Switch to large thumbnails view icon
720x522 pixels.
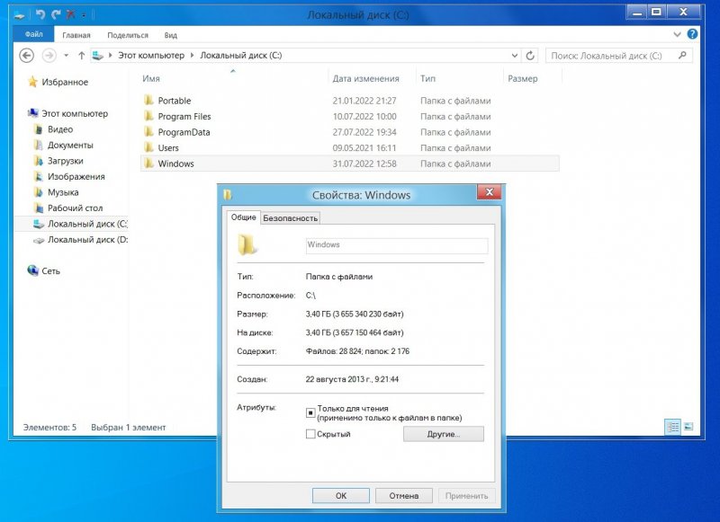(688, 426)
